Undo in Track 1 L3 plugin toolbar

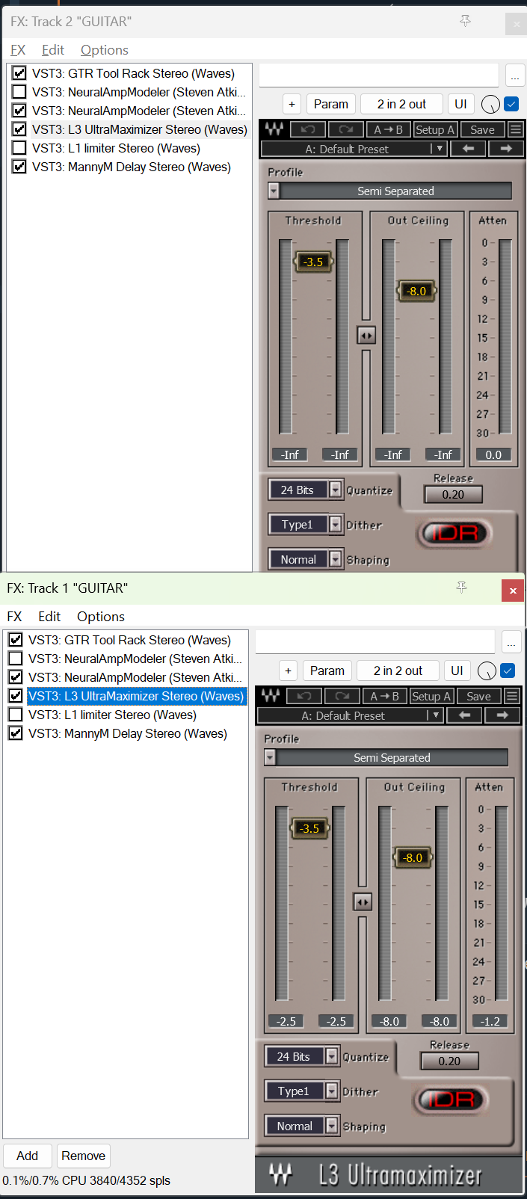click(x=303, y=696)
